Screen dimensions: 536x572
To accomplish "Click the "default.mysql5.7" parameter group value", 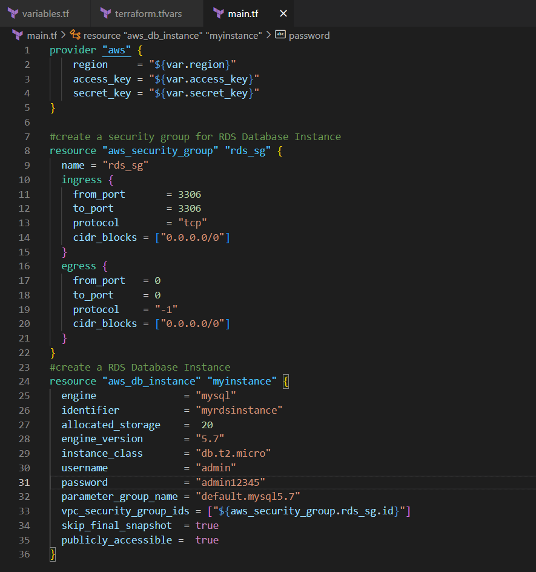I will point(248,497).
